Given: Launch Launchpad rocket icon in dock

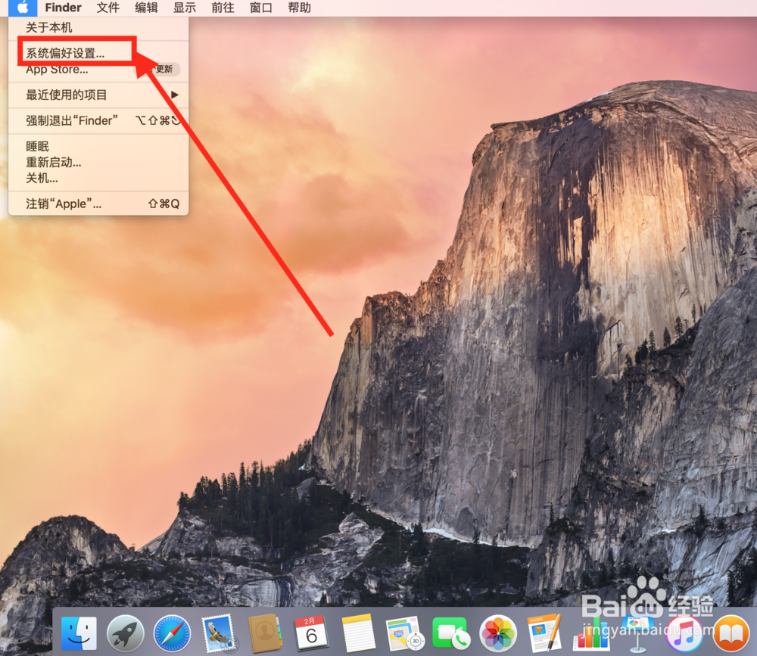Looking at the screenshot, I should click(126, 633).
